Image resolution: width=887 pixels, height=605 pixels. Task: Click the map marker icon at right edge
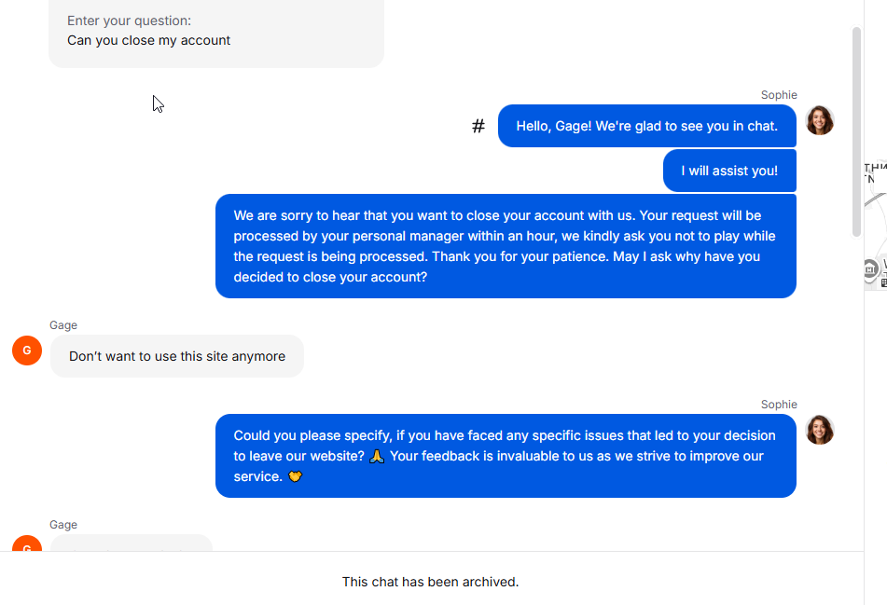click(x=870, y=269)
